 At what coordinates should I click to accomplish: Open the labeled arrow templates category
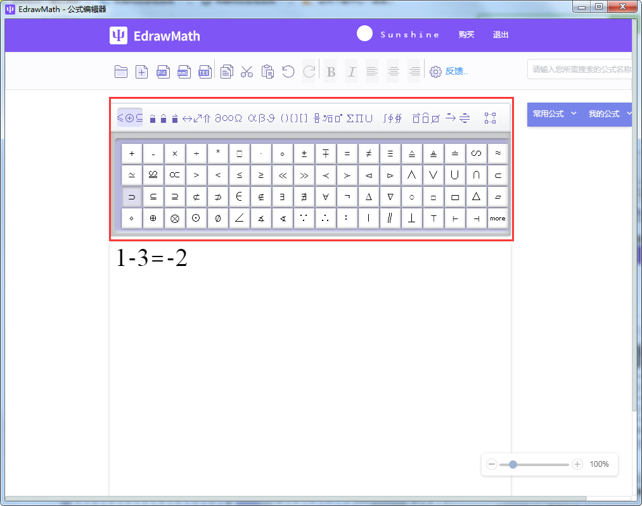tap(458, 118)
